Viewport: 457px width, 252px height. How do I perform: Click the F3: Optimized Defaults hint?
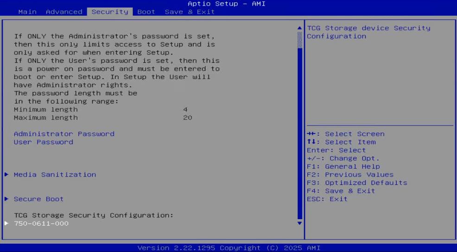coord(357,183)
